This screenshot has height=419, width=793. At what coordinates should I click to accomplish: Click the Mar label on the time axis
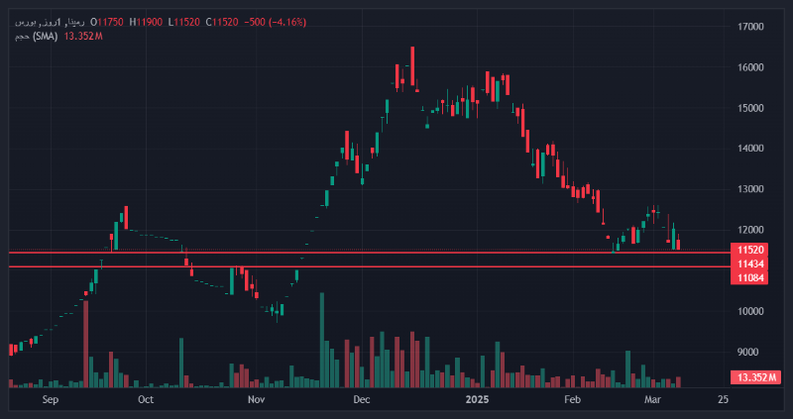pyautogui.click(x=652, y=400)
